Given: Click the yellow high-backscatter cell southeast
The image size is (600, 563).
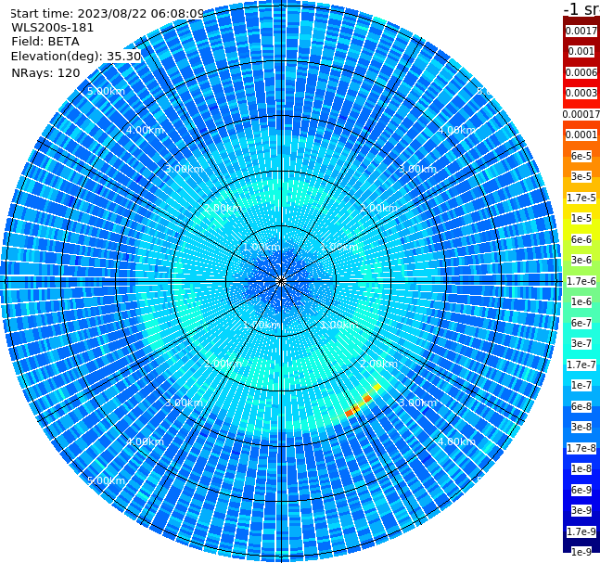Looking at the screenshot, I should [377, 388].
